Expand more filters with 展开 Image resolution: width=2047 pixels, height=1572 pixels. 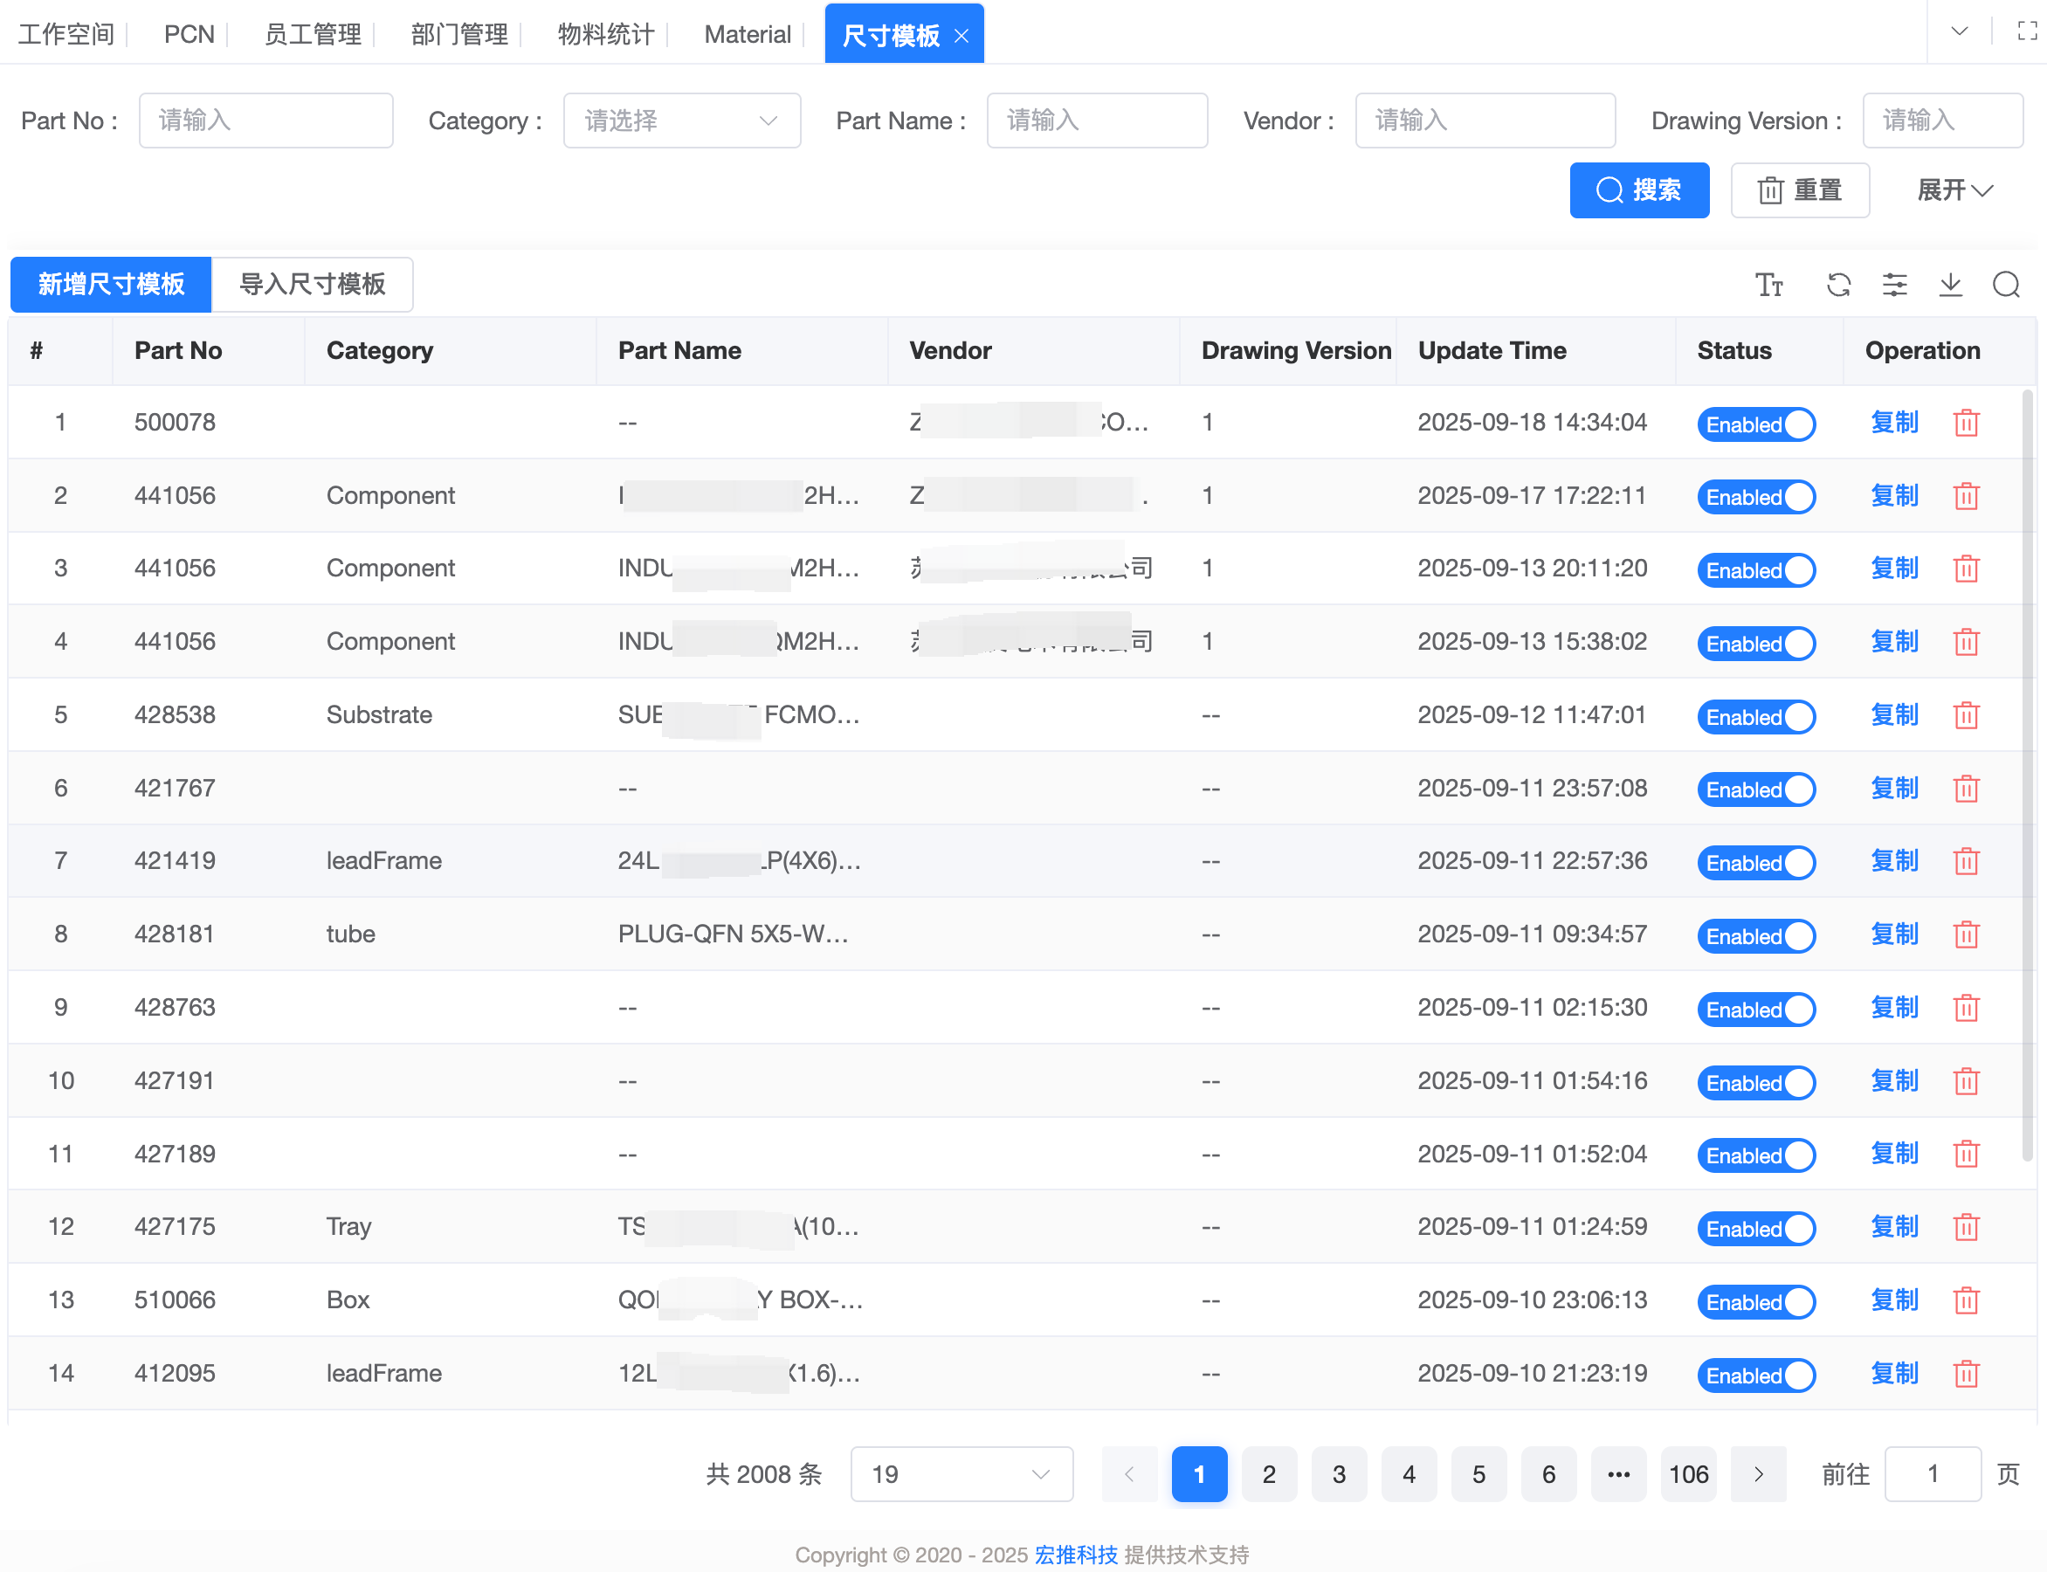pos(1954,191)
